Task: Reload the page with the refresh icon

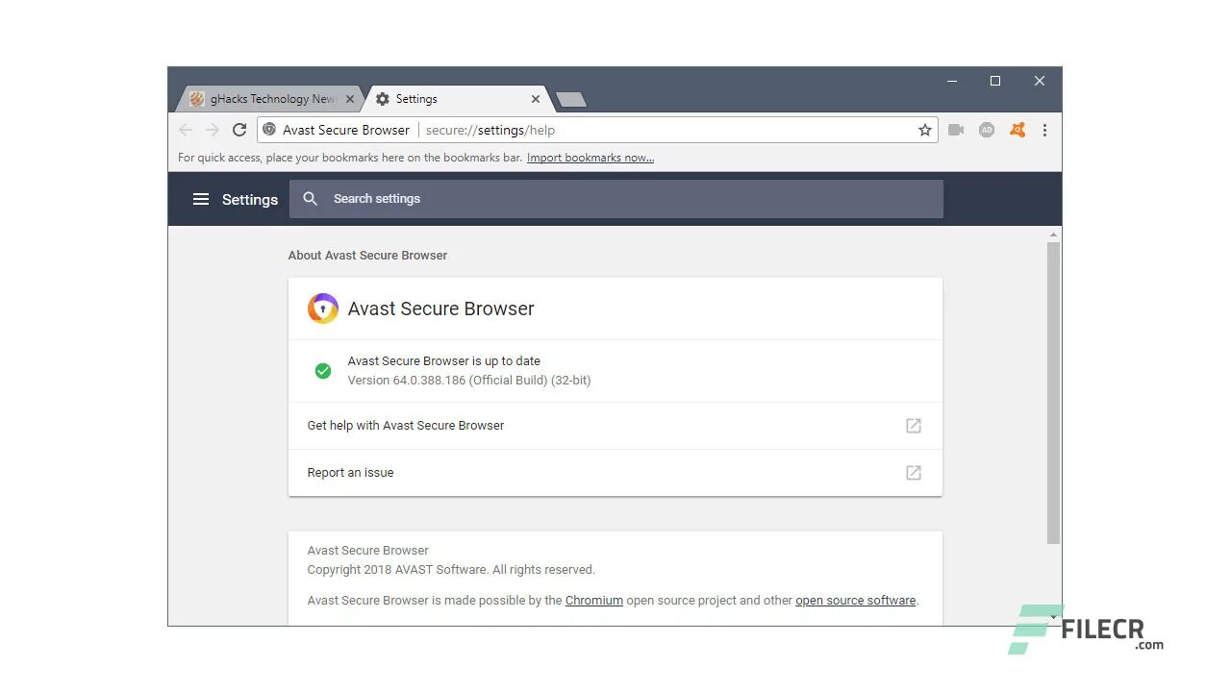Action: pyautogui.click(x=239, y=130)
